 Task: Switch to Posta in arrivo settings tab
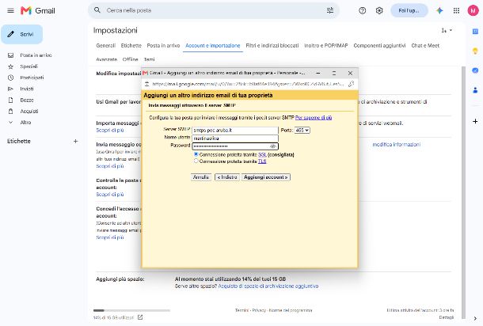163,46
